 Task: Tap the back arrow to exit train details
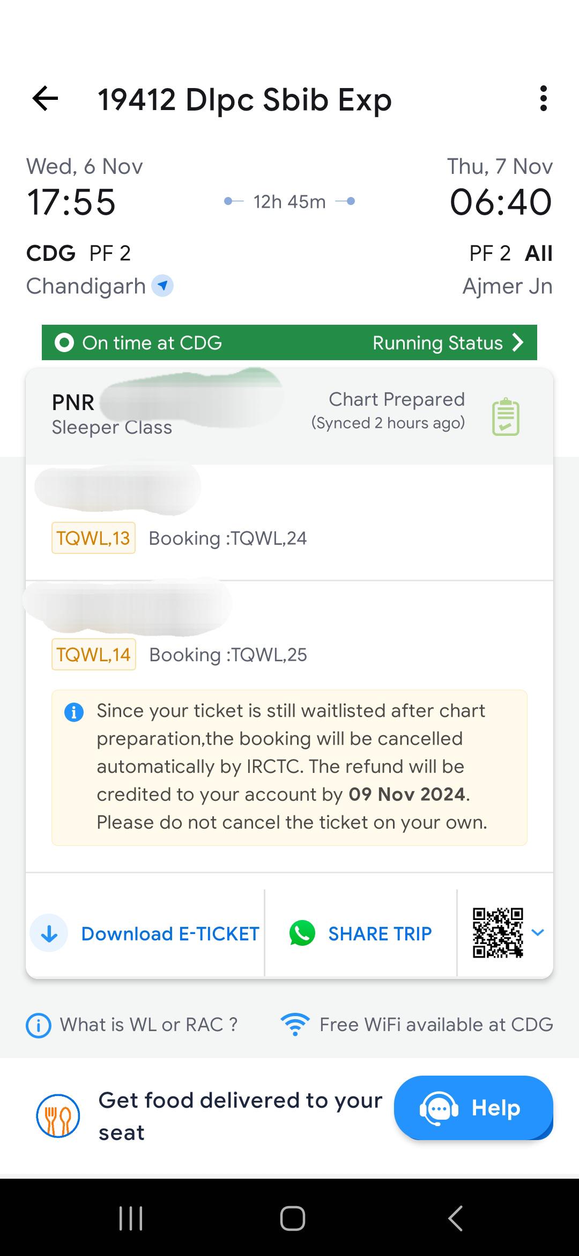[46, 98]
